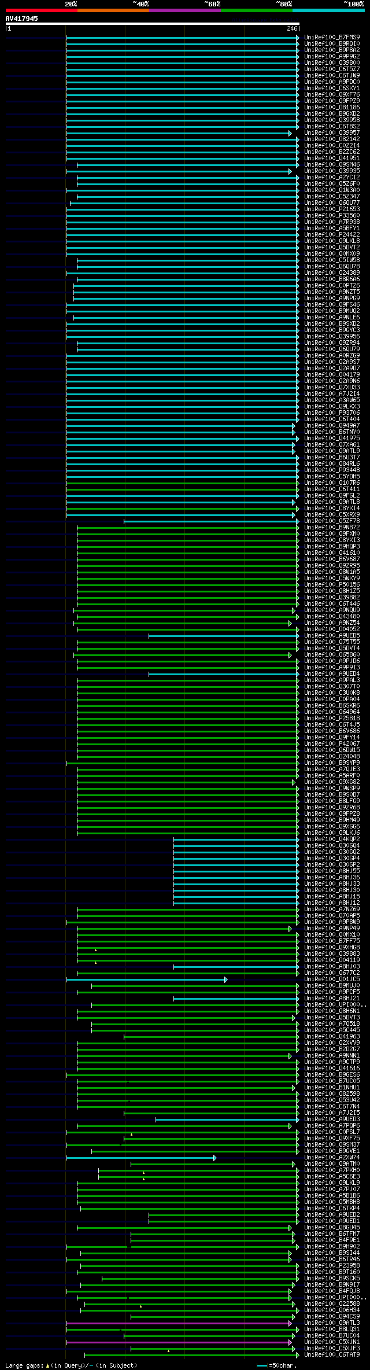
Task: Click the label UniRef100_Q8H6N1
Action: click(x=332, y=1011)
